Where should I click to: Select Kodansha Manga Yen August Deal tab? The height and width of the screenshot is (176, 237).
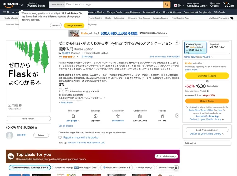tap(75, 168)
